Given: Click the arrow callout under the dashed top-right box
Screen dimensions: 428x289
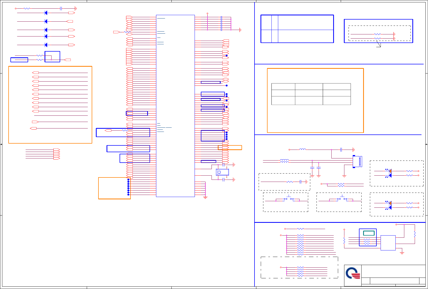Looking at the screenshot, I should pos(379,45).
